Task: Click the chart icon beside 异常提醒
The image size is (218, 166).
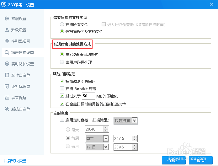Action: [x=7, y=98]
